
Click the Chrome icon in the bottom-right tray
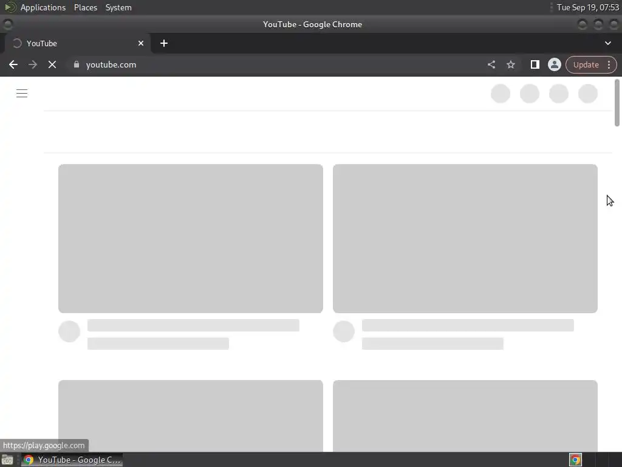[x=575, y=460]
